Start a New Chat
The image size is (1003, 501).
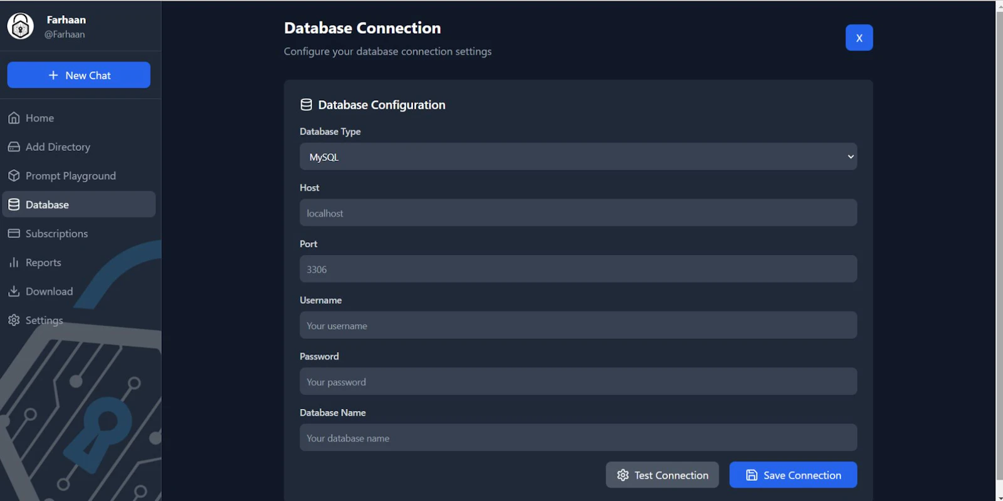79,75
